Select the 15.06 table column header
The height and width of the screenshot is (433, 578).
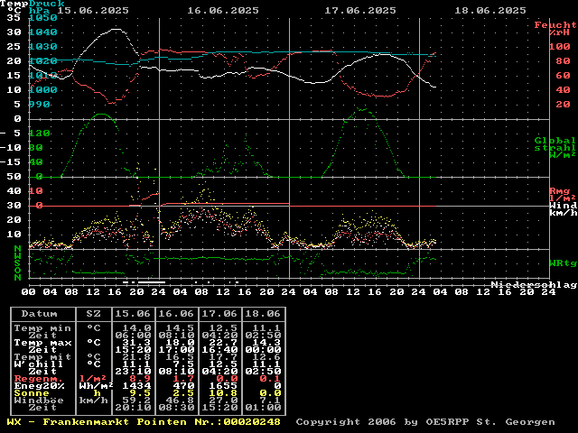(x=133, y=314)
